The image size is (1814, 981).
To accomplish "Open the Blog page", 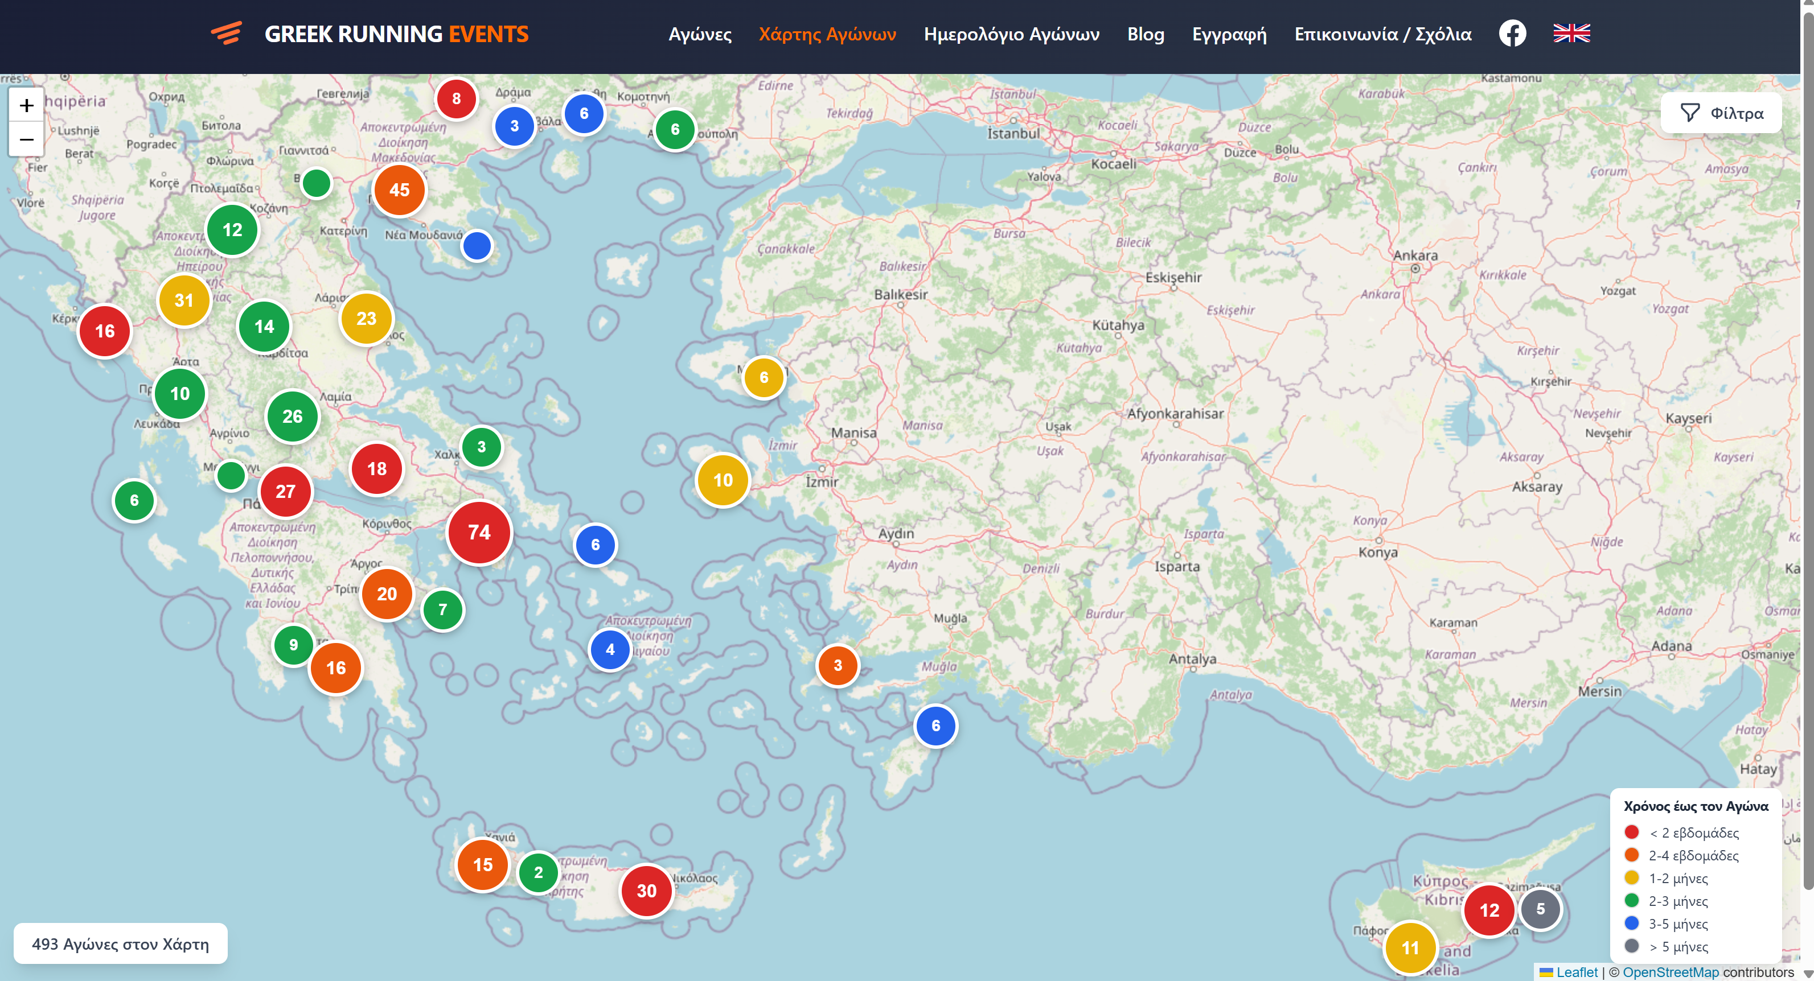I will point(1145,34).
